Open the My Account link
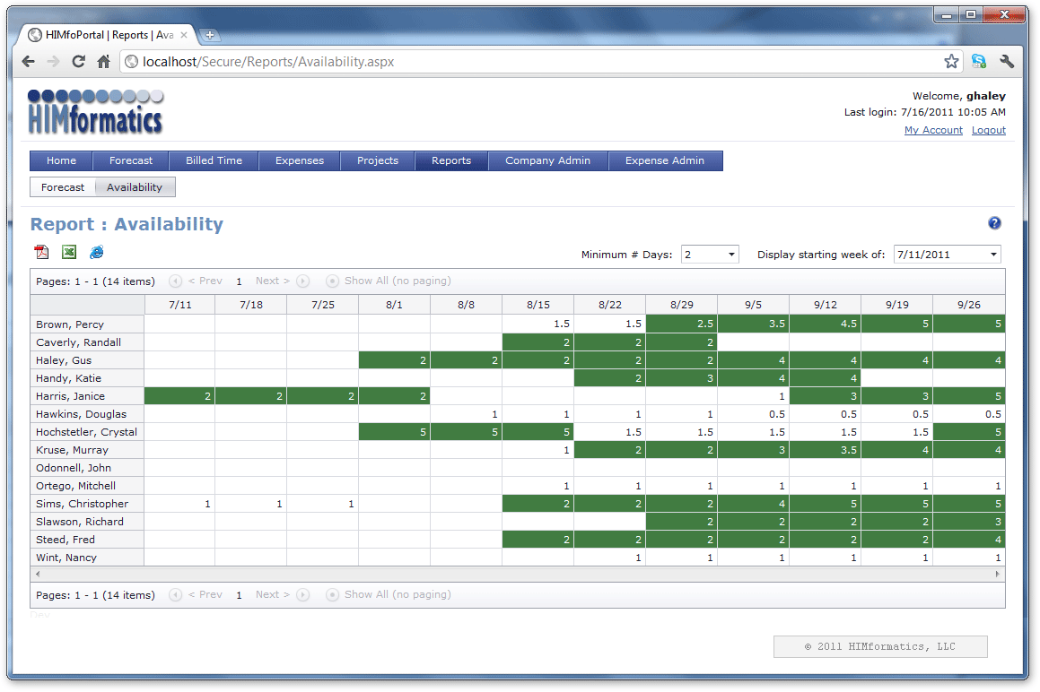This screenshot has width=1040, height=692. (933, 130)
